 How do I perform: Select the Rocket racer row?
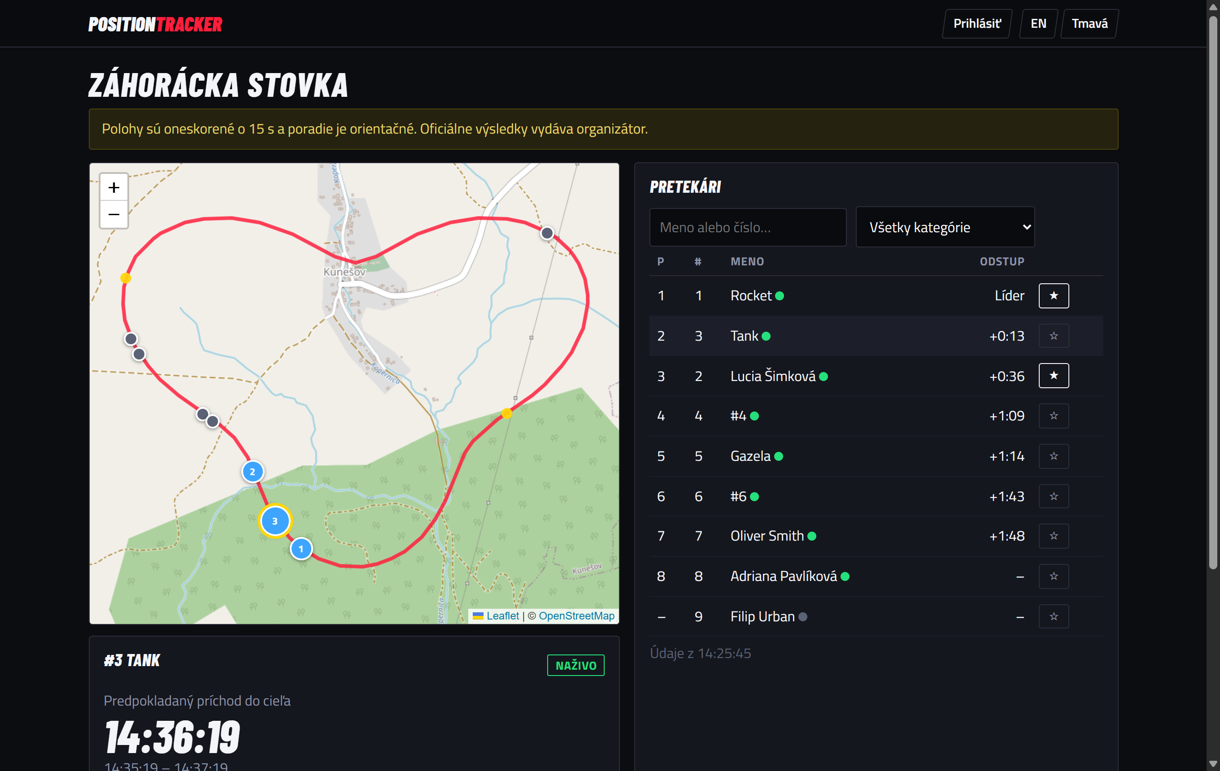876,296
